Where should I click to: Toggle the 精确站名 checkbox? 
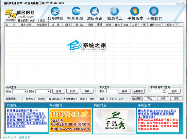(x=47, y=99)
